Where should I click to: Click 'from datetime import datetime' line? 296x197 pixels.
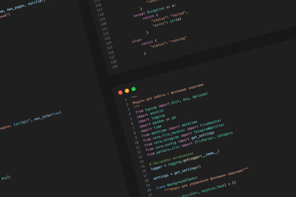(x=170, y=129)
